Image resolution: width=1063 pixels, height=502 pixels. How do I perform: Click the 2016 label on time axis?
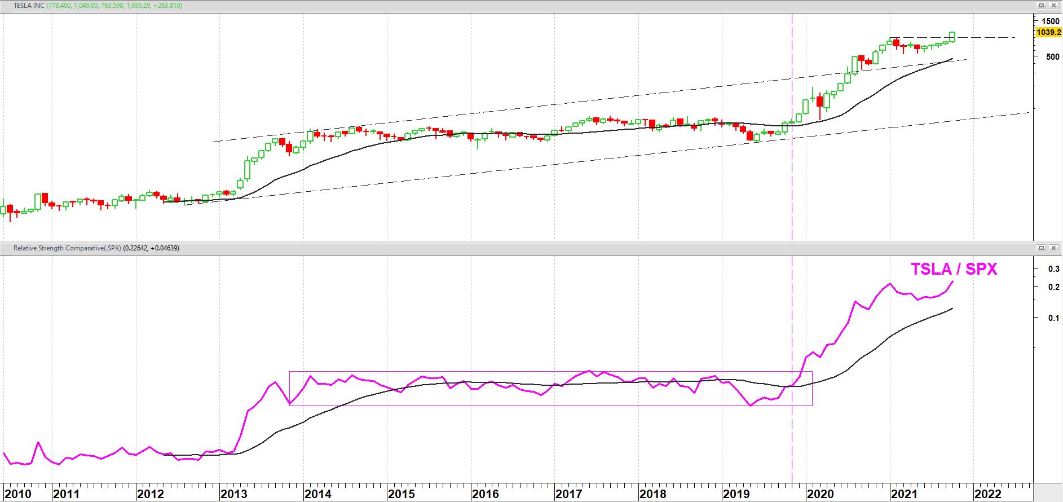pyautogui.click(x=486, y=494)
